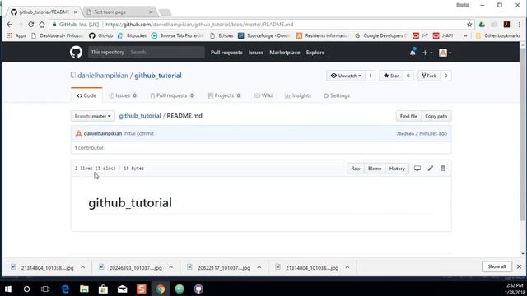
Task: Show more bookmarks chevron
Action: click(465, 35)
